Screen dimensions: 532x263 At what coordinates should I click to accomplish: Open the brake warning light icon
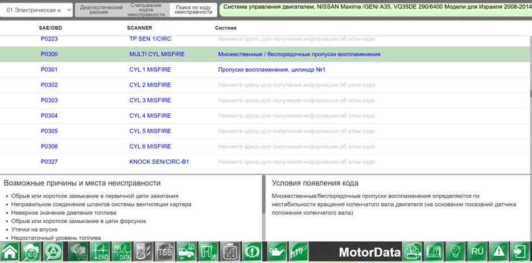pos(252,252)
